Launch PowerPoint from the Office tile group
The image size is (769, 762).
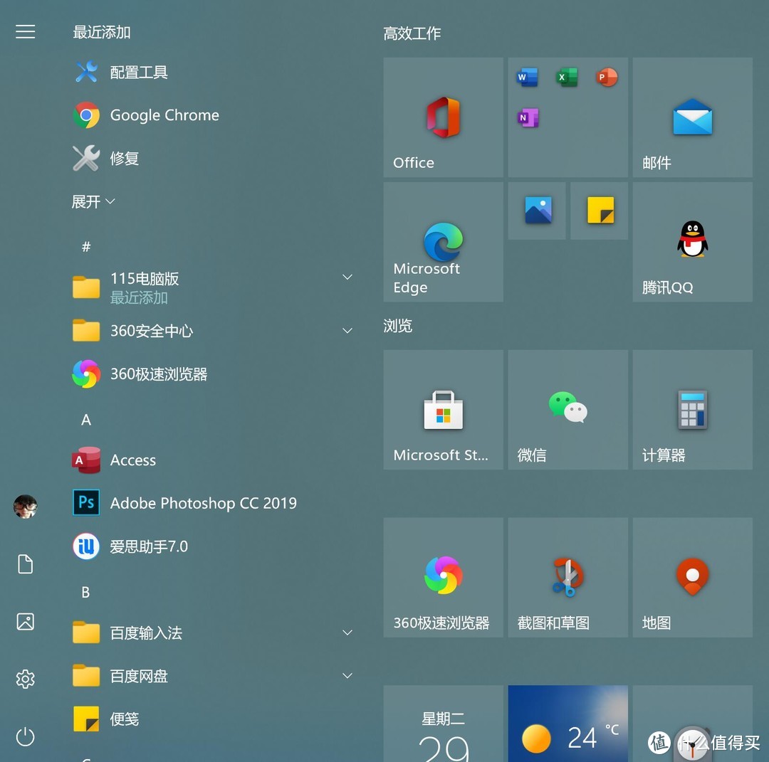pos(607,77)
